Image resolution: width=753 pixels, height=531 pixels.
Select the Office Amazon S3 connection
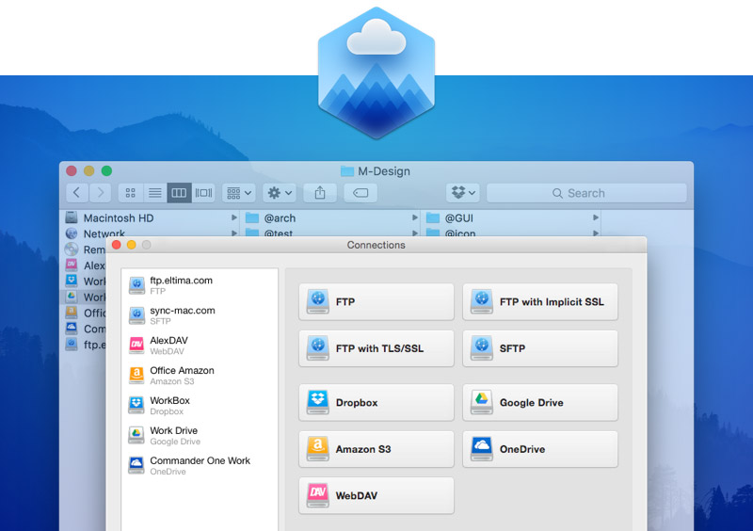click(200, 376)
